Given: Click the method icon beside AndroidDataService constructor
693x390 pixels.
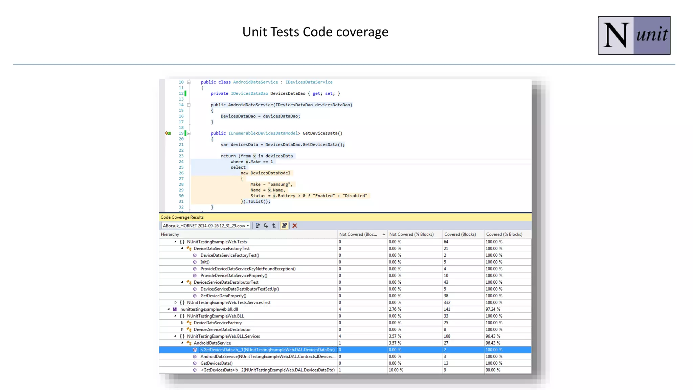Looking at the screenshot, I should coord(195,356).
